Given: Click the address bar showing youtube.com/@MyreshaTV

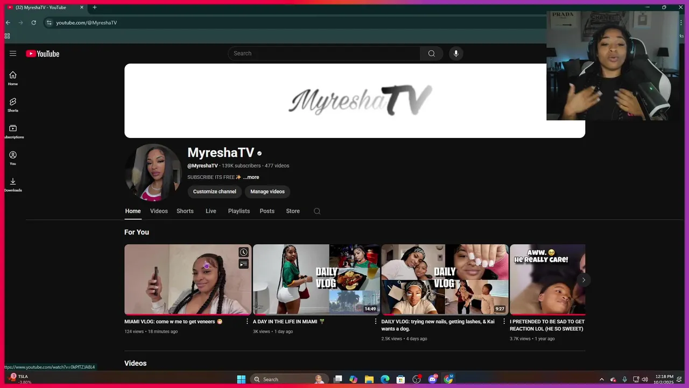Looking at the screenshot, I should click(x=86, y=23).
